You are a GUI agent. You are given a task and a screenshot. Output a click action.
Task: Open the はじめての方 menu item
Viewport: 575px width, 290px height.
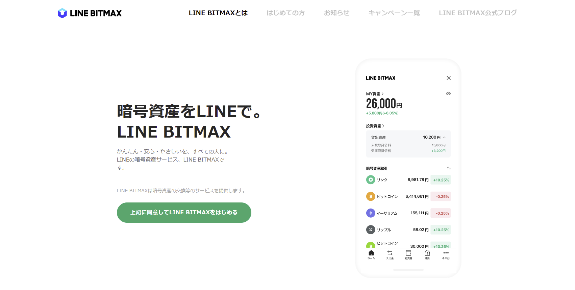click(285, 13)
